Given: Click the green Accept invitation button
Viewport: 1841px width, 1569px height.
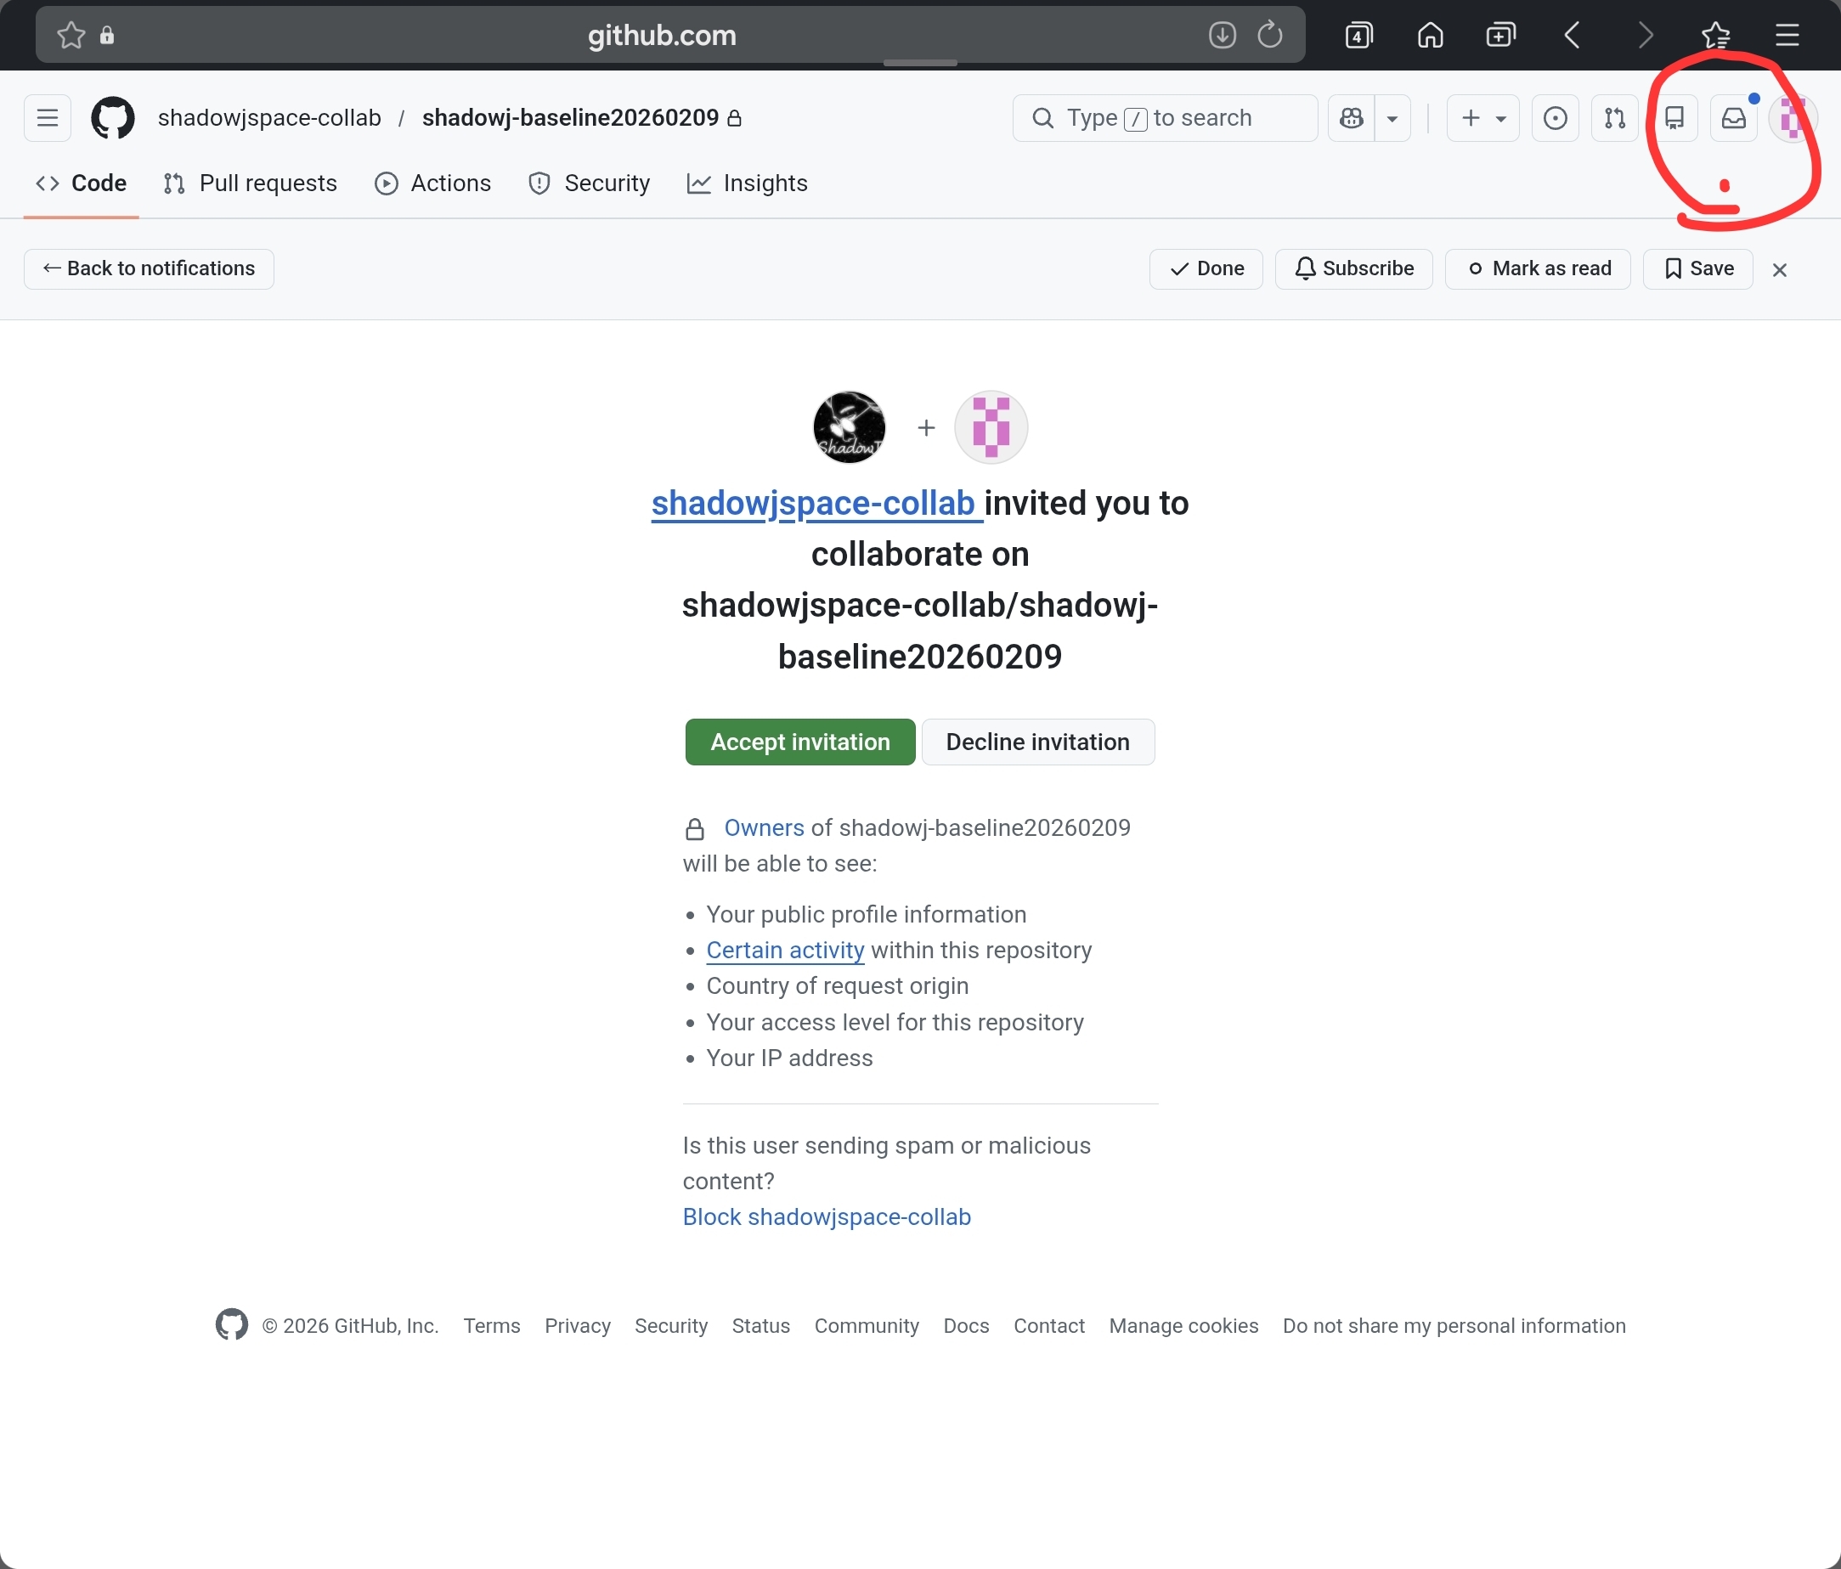Looking at the screenshot, I should tap(799, 742).
